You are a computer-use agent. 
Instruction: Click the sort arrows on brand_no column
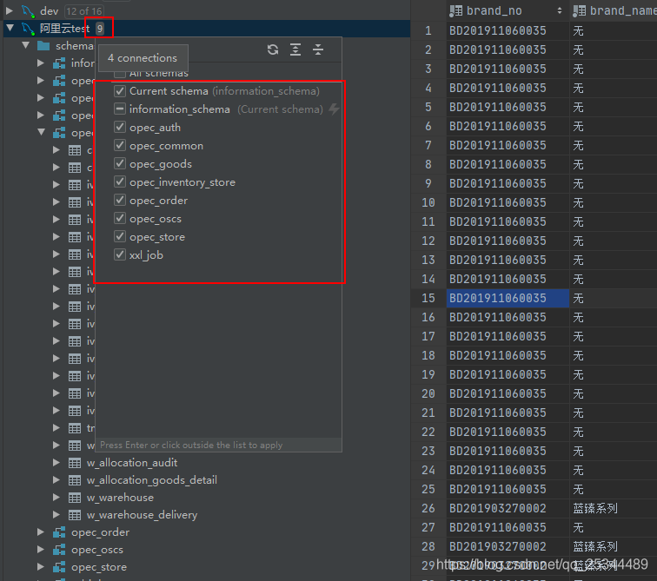coord(560,11)
